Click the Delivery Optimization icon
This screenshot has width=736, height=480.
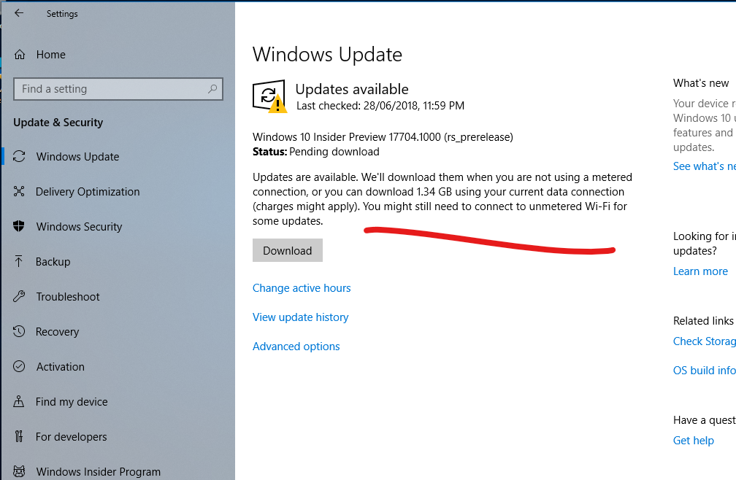point(19,191)
